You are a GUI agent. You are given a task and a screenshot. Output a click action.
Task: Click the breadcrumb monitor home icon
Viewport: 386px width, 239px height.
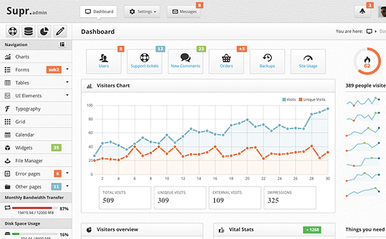point(369,31)
